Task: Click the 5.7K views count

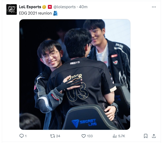Action: [122, 136]
